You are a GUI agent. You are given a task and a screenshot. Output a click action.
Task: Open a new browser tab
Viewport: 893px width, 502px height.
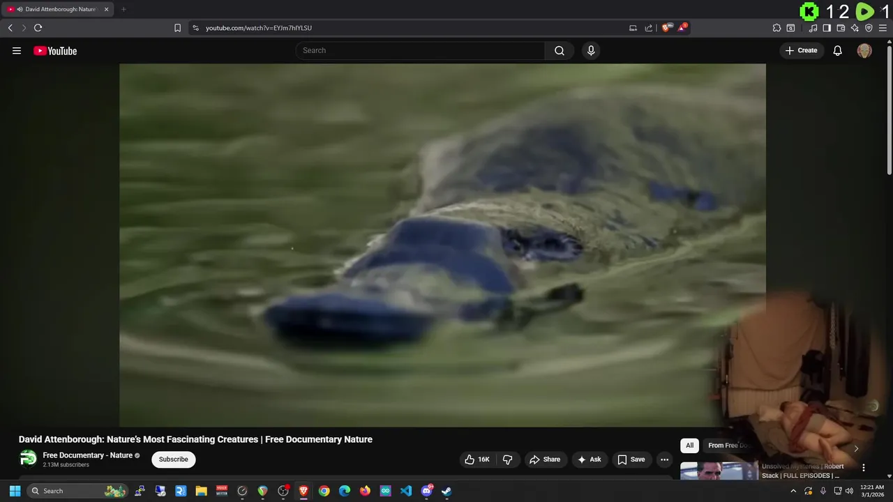[123, 9]
